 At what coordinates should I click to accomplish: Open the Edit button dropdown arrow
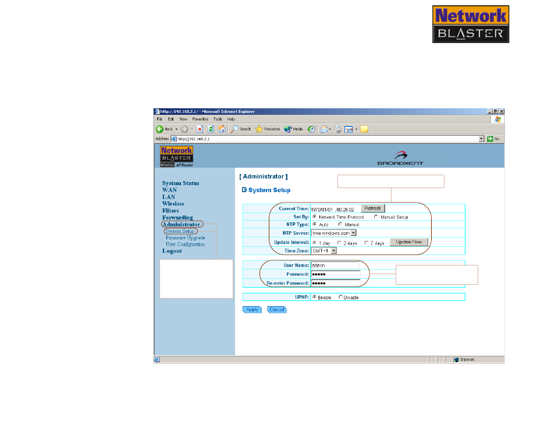[356, 129]
